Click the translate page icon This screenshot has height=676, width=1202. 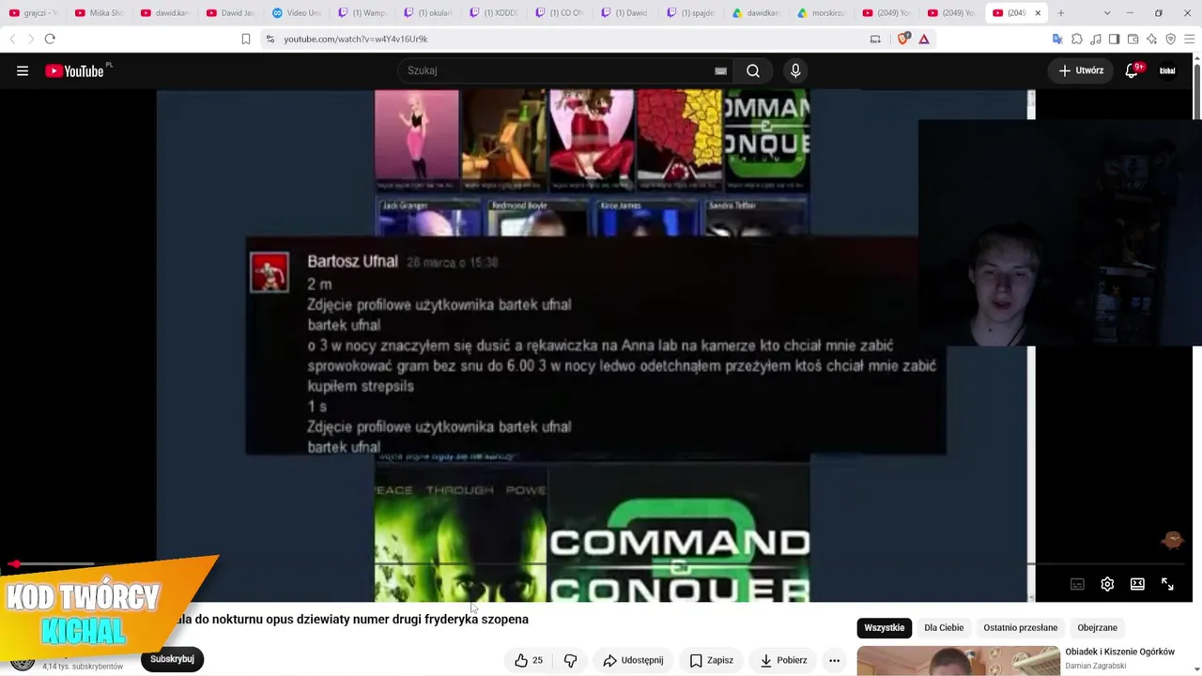(x=1057, y=38)
